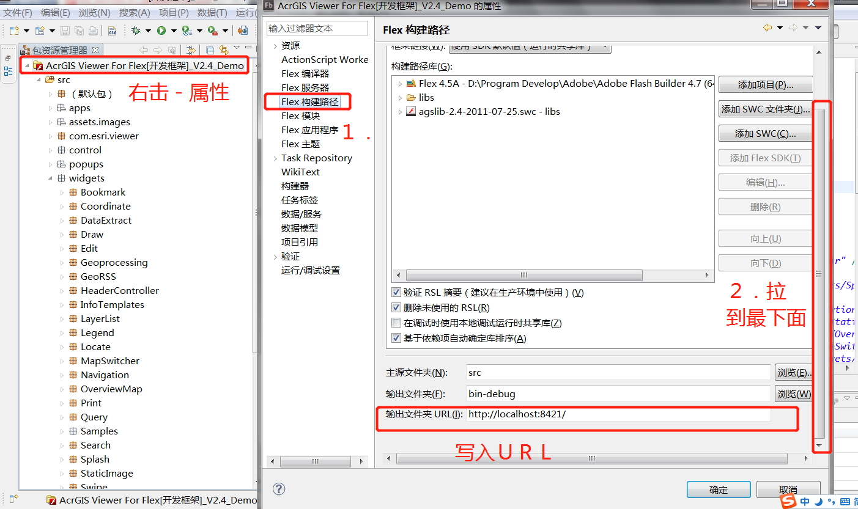Click the Profile launch toolbar icon

click(x=187, y=31)
